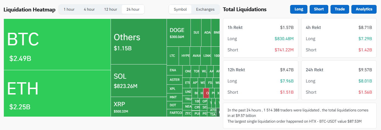Open the Analytics button

(x=364, y=9)
